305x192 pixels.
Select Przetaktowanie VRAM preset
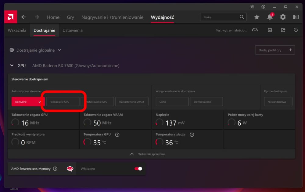click(132, 102)
